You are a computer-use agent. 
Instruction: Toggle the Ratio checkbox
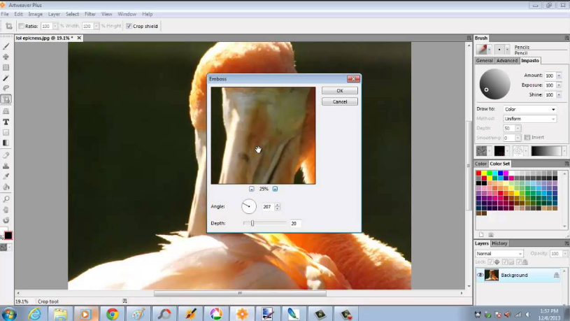coord(21,26)
